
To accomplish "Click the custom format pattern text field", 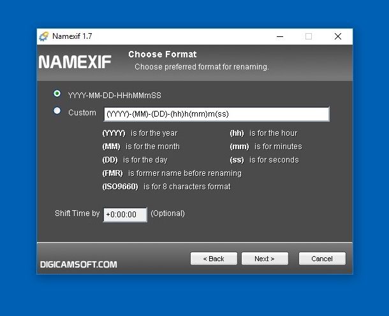I will tap(217, 114).
